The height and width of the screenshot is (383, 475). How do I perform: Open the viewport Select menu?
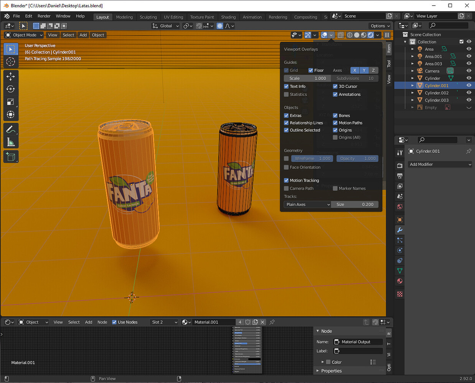[x=68, y=35]
